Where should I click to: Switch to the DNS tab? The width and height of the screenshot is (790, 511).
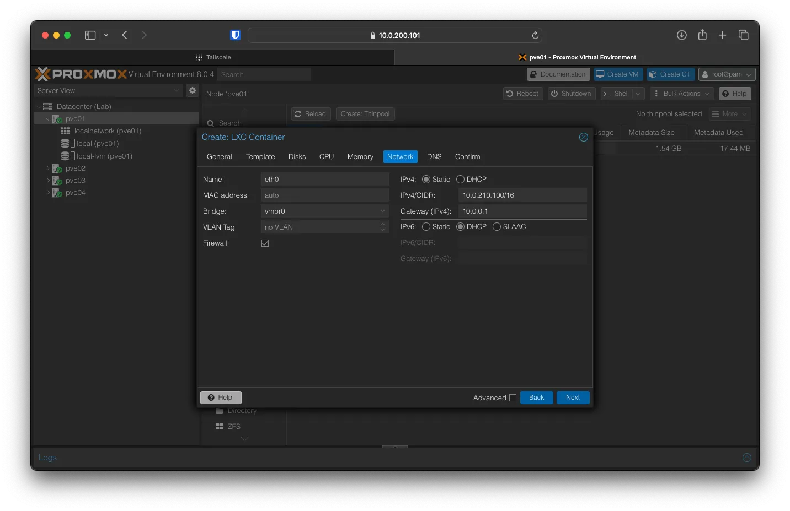pyautogui.click(x=434, y=157)
